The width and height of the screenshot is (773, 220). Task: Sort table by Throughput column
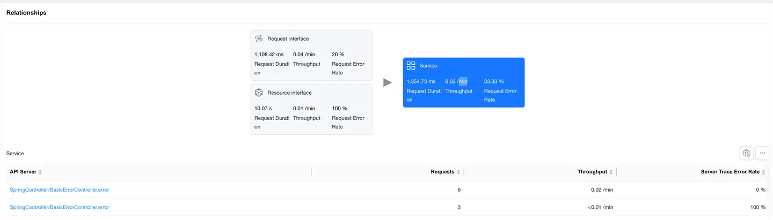pos(611,172)
